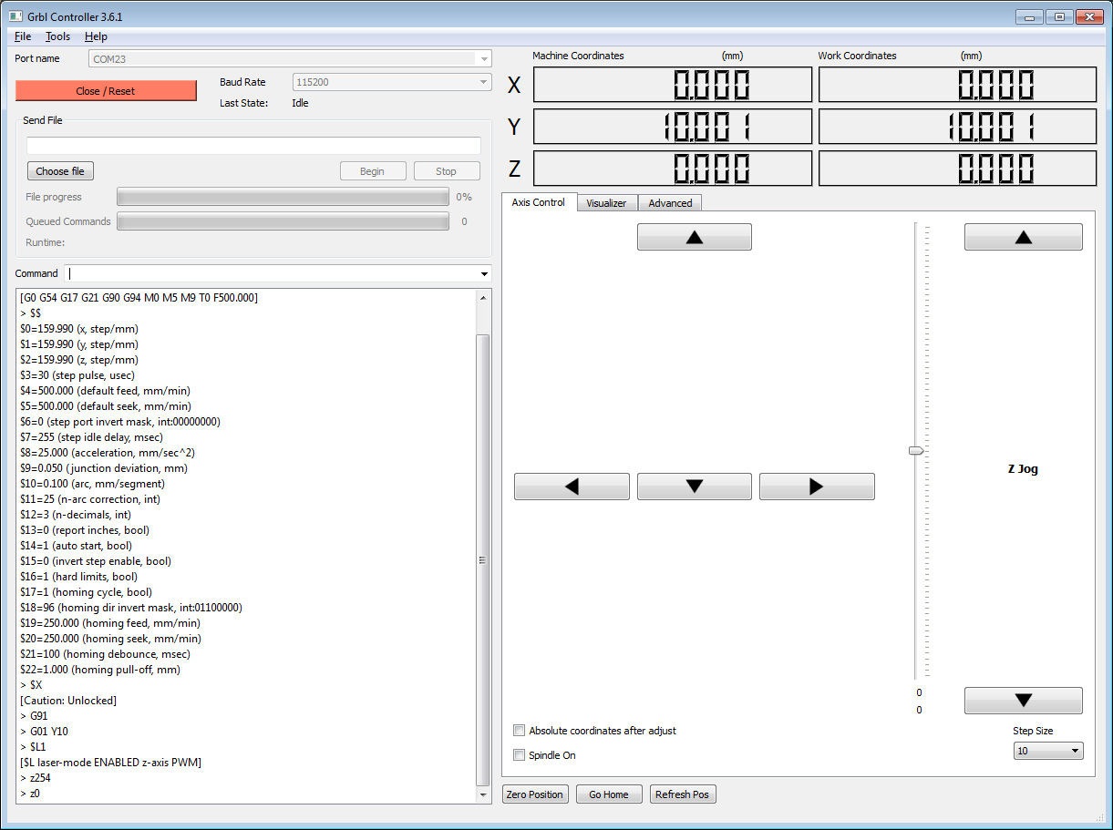The width and height of the screenshot is (1113, 830).
Task: Enable Absolute coordinates after adjust
Action: pos(520,731)
